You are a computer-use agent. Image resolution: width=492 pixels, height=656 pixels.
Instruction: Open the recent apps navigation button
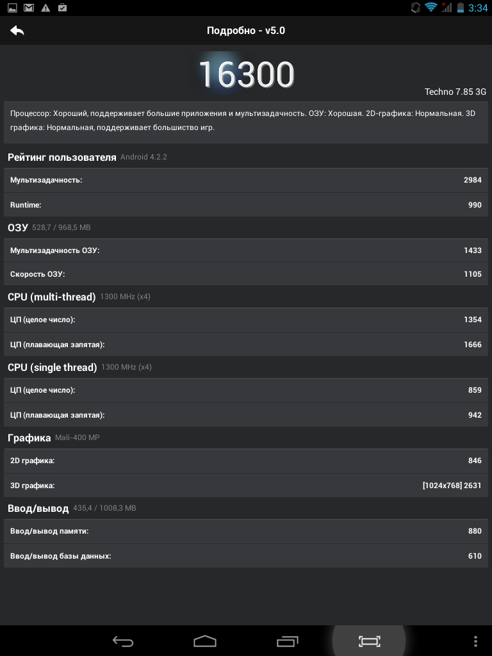[288, 641]
